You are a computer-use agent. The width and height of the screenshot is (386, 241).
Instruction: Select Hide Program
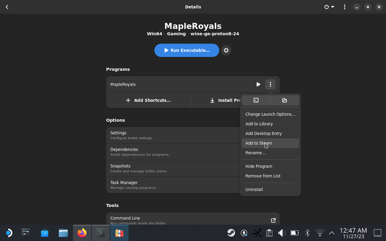[x=271, y=166]
